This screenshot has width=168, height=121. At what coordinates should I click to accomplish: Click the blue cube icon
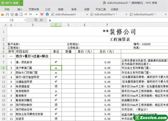[47, 14]
